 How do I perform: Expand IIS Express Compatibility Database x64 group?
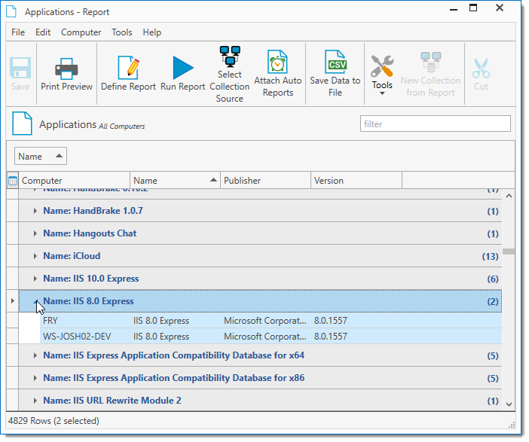click(x=35, y=355)
